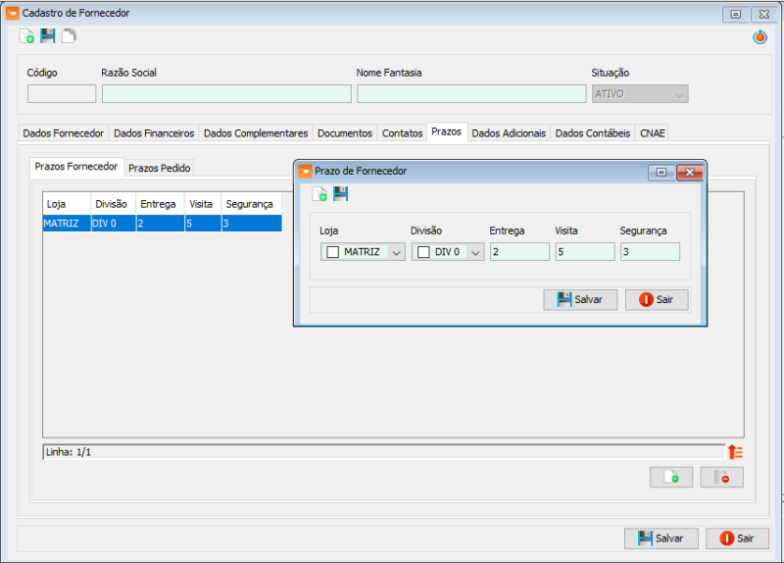Viewport: 784px width, 563px height.
Task: Click copy document icon in main toolbar
Action: click(69, 36)
